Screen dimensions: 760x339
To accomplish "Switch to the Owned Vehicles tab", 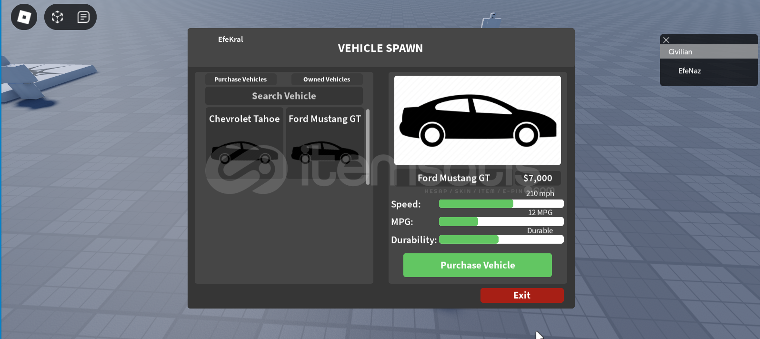I will tap(327, 80).
